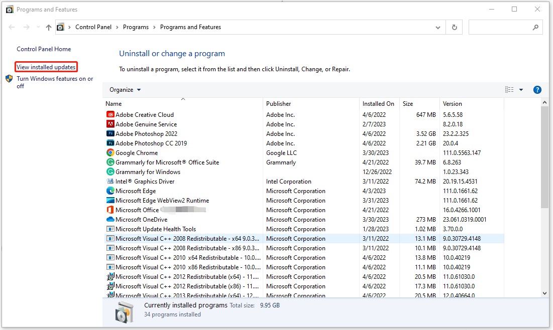Click the search box in Programs and Features
This screenshot has height=330, width=553.
pos(500,28)
